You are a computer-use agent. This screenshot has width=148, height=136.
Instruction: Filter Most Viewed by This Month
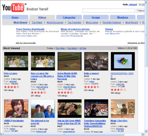click(72, 48)
